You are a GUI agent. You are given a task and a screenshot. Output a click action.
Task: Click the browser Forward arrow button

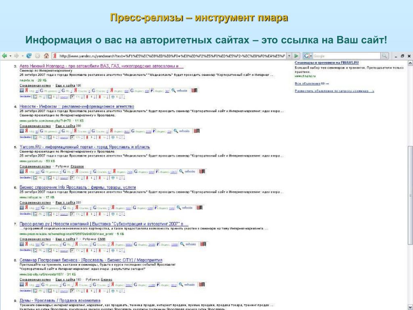[x=16, y=56]
